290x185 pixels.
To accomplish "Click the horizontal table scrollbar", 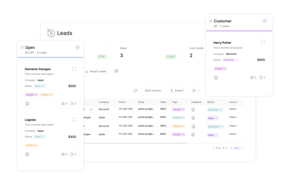I will pyautogui.click(x=136, y=143).
